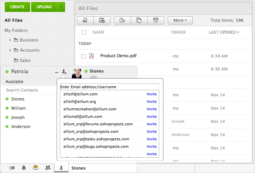Screen dimensions: 255x173
Task: Open the notifications bell icon
Action: (x=24, y=168)
